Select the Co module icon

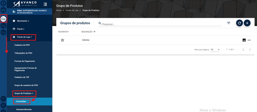3,19
